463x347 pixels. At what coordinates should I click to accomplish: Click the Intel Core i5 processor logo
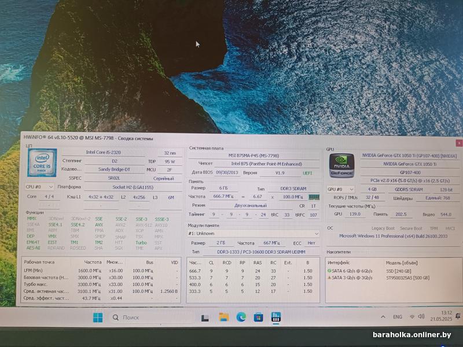42,163
